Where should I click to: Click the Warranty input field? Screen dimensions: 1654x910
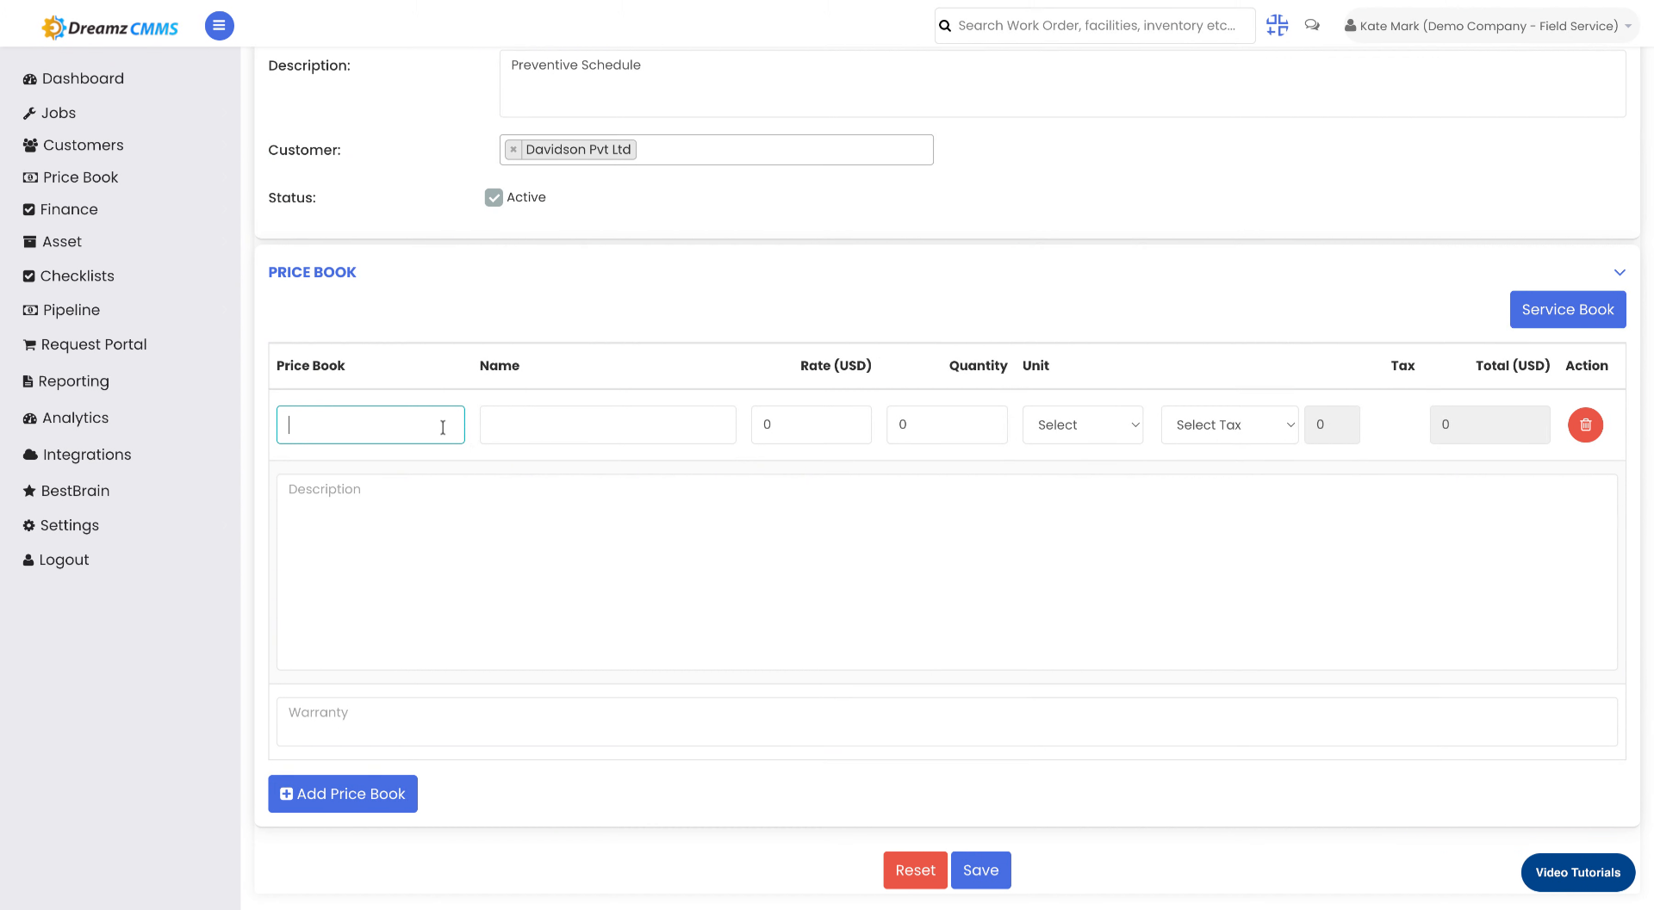pos(947,721)
